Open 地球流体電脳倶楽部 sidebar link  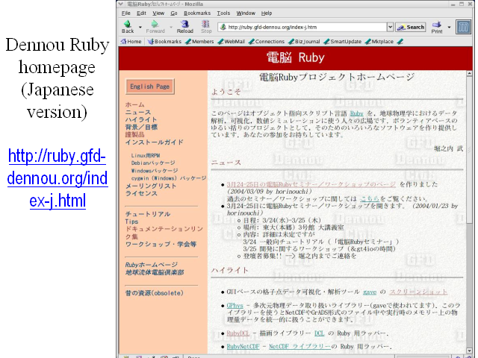(x=155, y=272)
